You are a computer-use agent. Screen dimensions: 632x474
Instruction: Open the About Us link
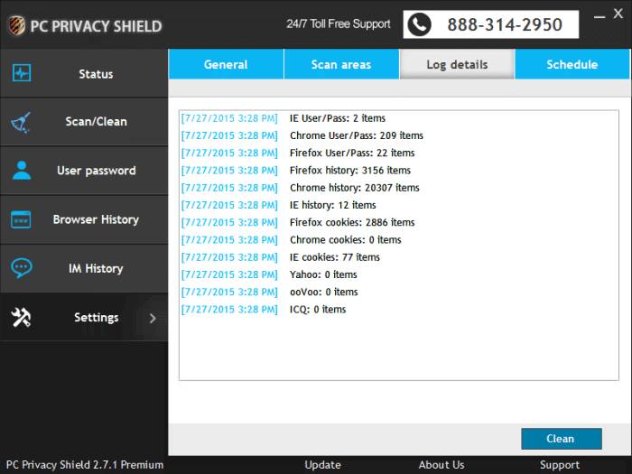pyautogui.click(x=441, y=465)
